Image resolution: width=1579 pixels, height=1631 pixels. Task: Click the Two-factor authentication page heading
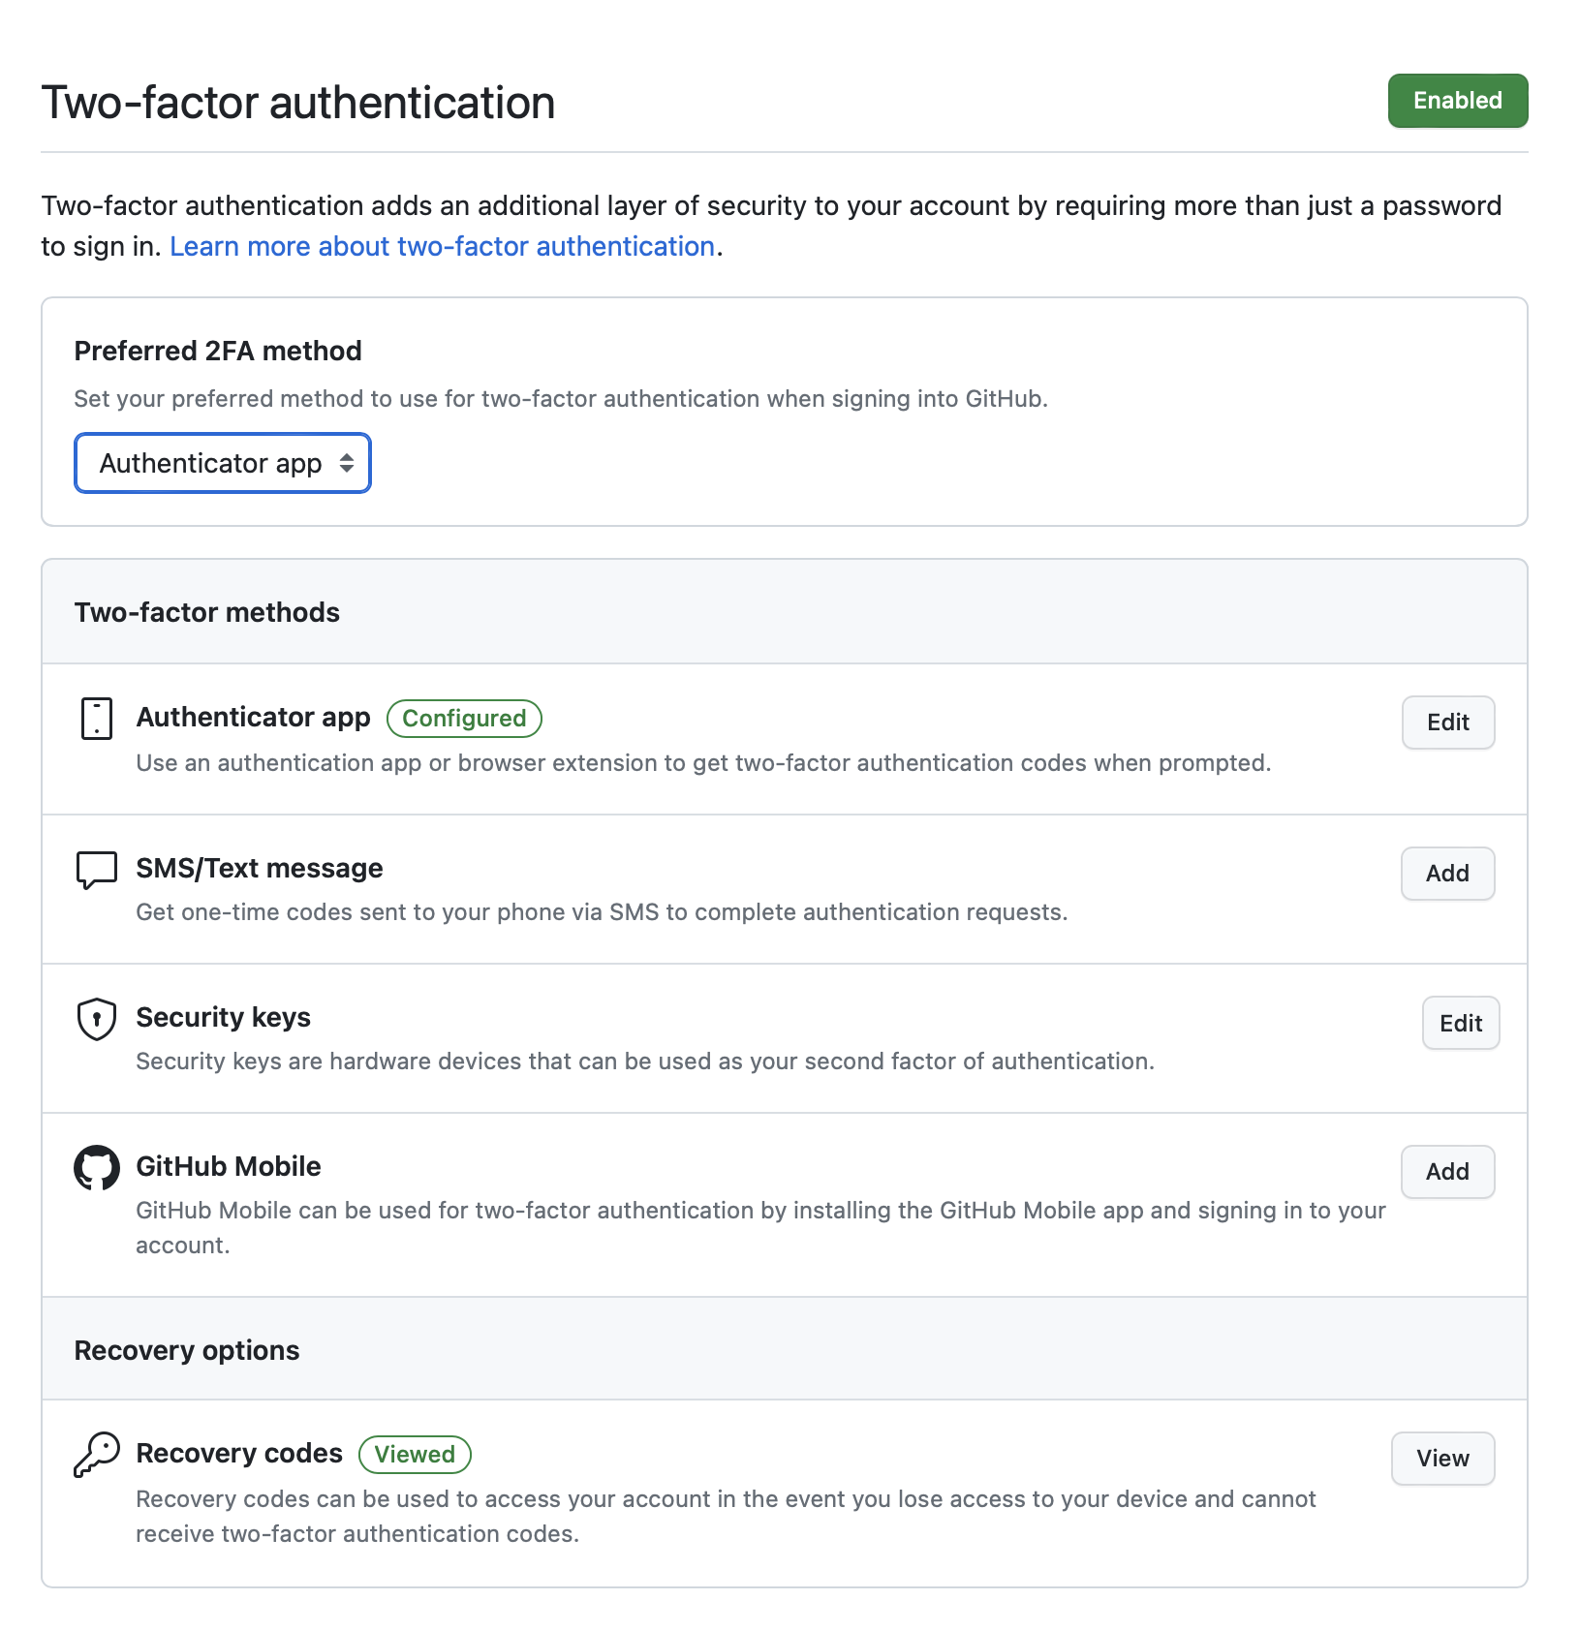click(x=298, y=103)
